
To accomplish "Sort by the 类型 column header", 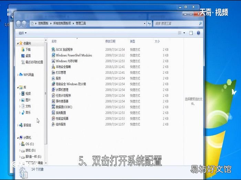I will coord(132,41).
